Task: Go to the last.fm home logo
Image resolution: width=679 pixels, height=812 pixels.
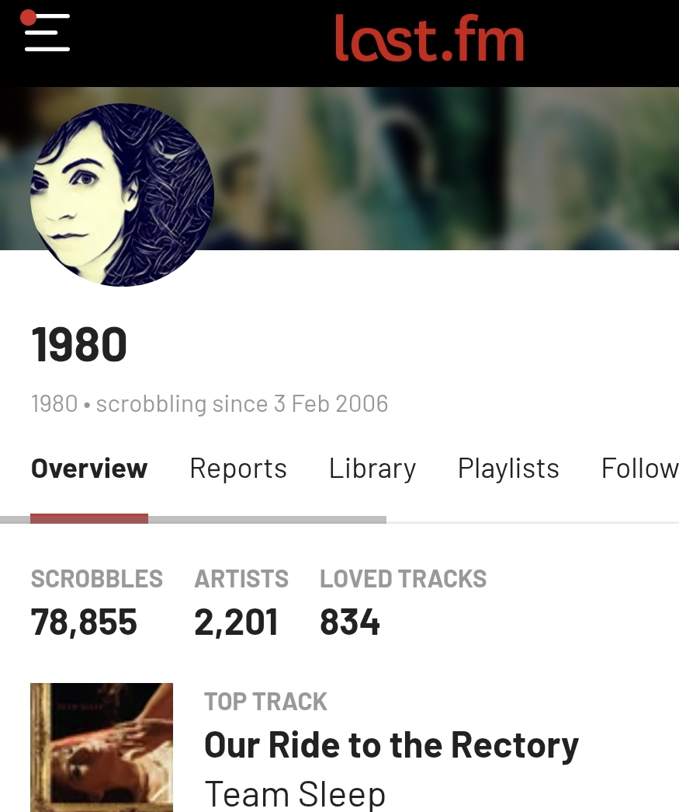Action: (429, 39)
